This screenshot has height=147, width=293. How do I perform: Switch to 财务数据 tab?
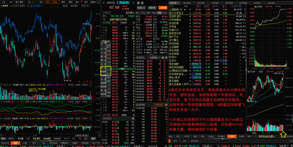tap(242, 3)
